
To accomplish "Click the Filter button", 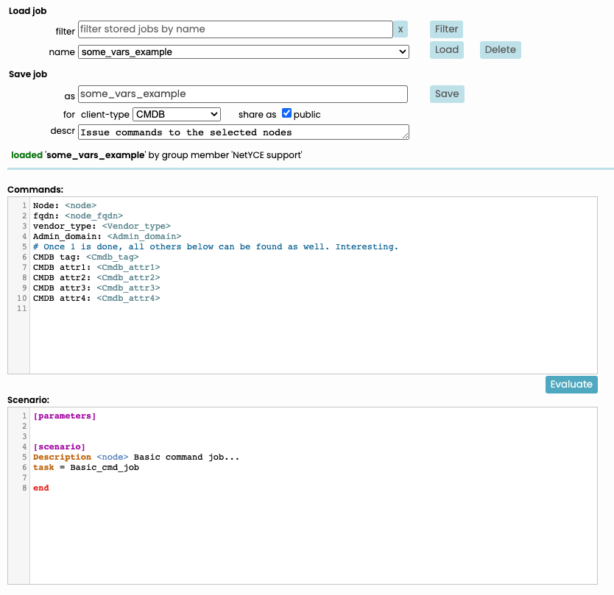I will tap(446, 29).
